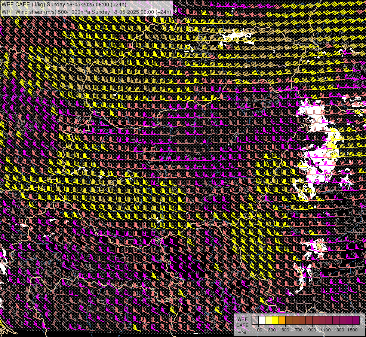Image resolution: width=366 pixels, height=337 pixels.
Task: Click the 1100 legend value label
Action: [326, 330]
